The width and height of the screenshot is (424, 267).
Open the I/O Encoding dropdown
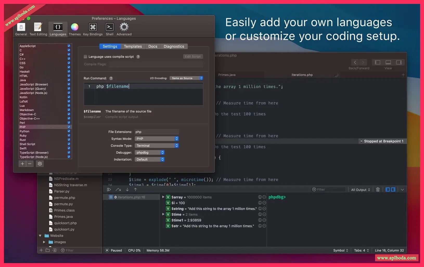[x=186, y=78]
